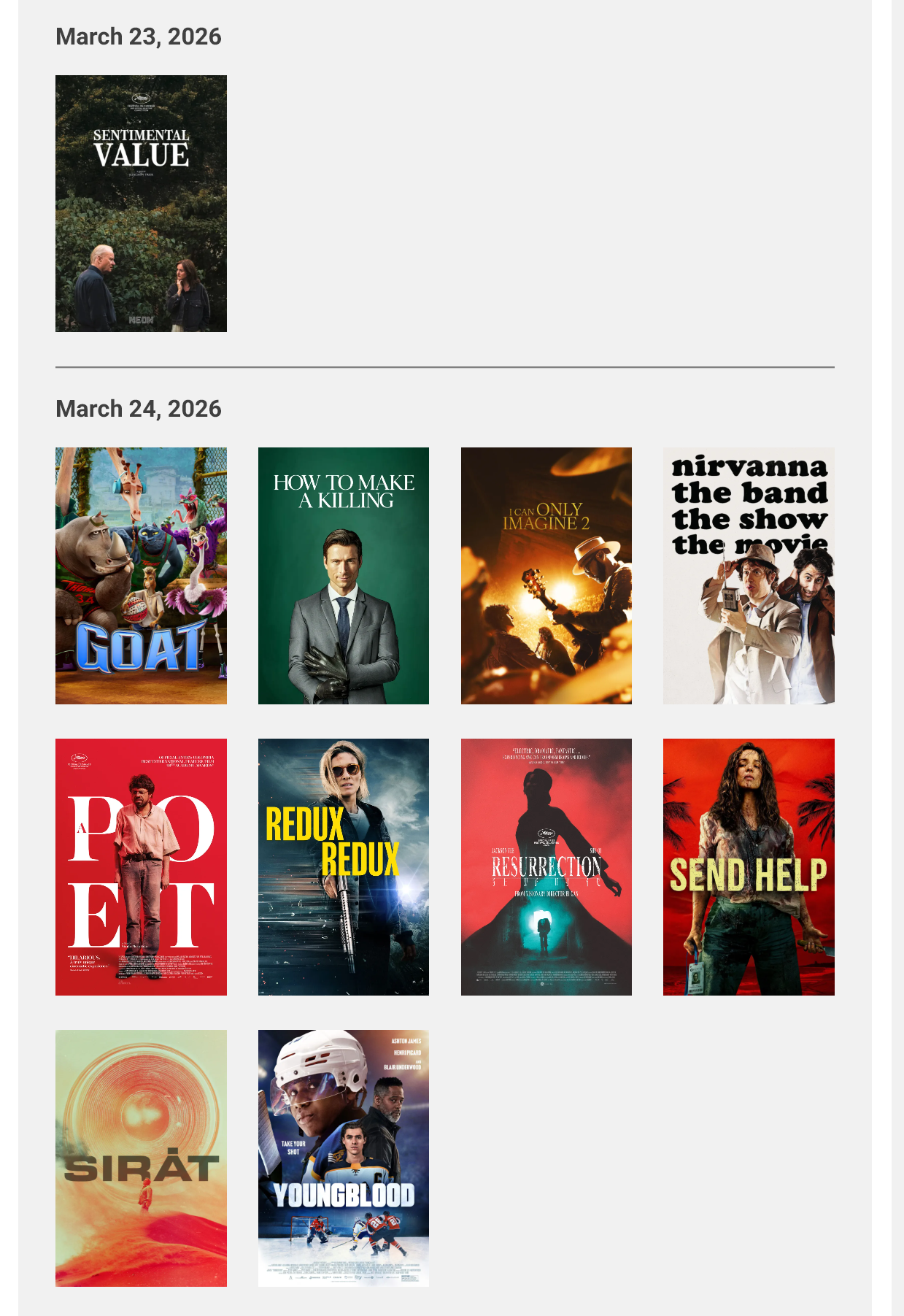Open the GOAT movie poster
The width and height of the screenshot is (904, 1316).
coord(141,576)
